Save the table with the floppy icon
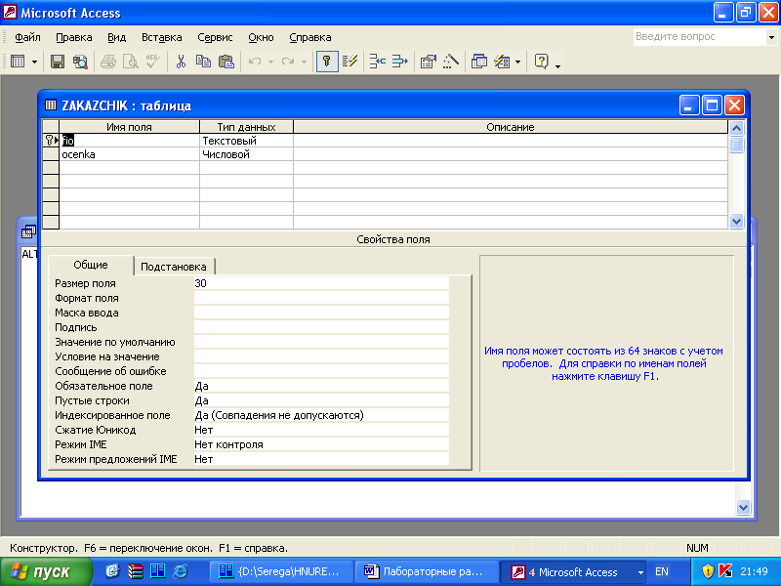 pyautogui.click(x=58, y=62)
